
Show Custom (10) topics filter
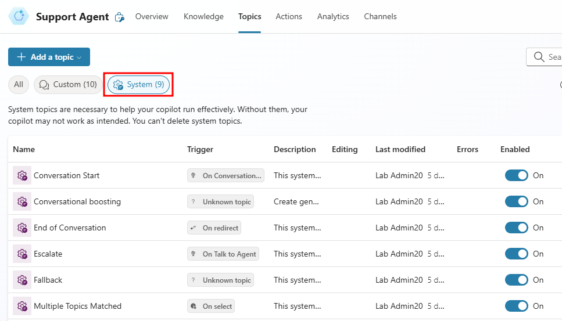pyautogui.click(x=68, y=85)
